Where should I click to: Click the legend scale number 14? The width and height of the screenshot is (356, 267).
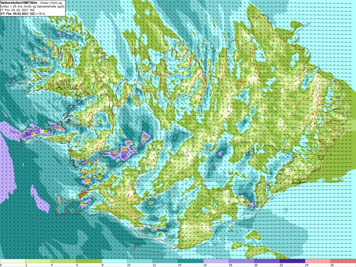tap(179, 265)
